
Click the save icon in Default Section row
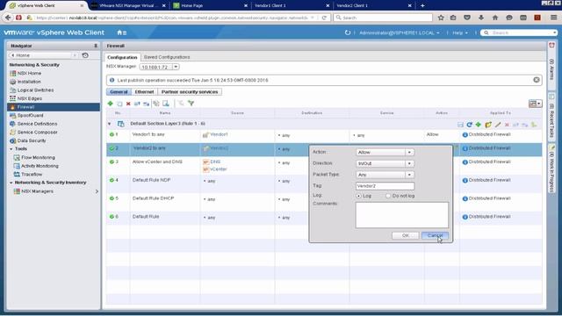click(x=460, y=125)
